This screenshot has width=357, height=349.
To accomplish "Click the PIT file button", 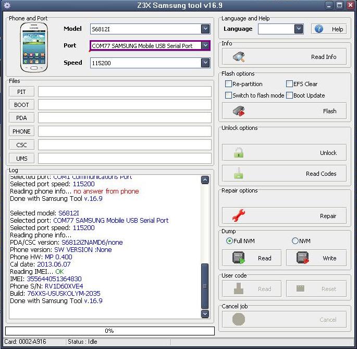I will tap(22, 92).
